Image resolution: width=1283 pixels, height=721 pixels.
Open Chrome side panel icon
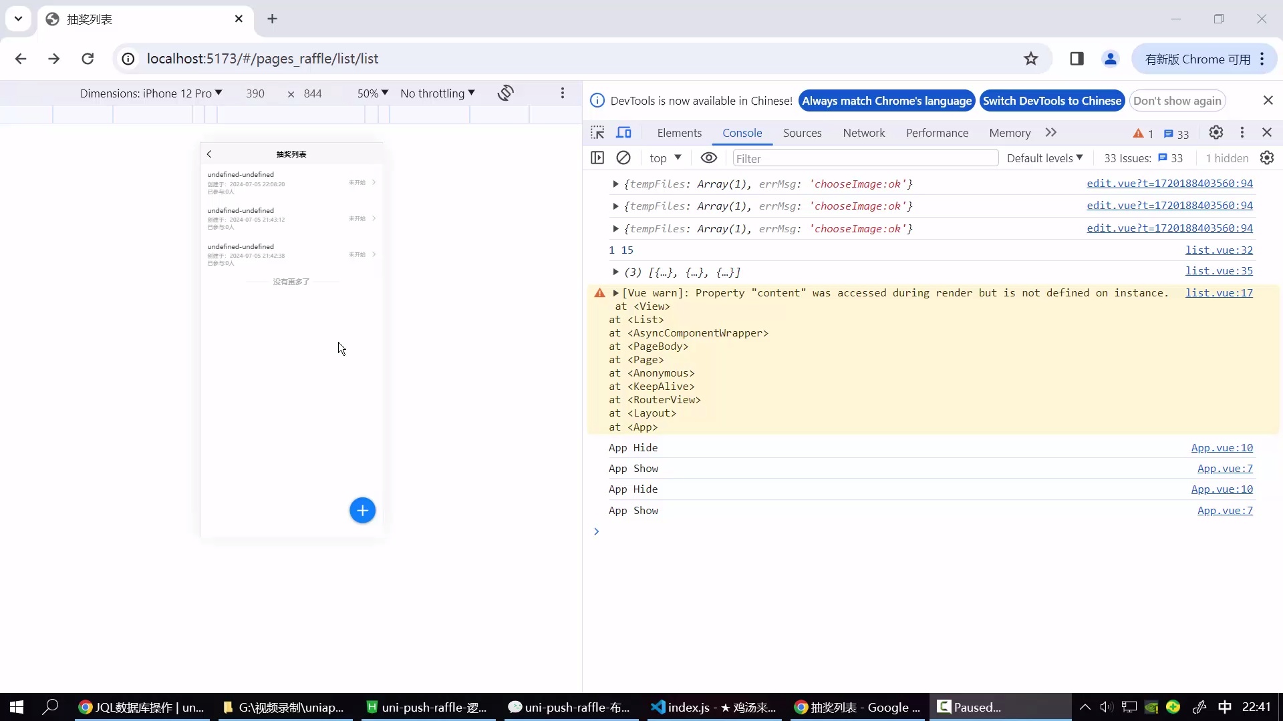pos(1077,59)
